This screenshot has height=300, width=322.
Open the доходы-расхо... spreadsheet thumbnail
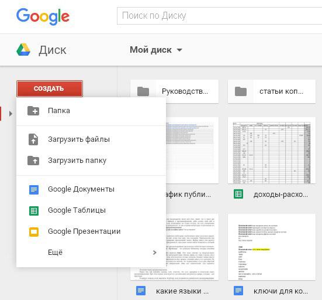(x=272, y=151)
